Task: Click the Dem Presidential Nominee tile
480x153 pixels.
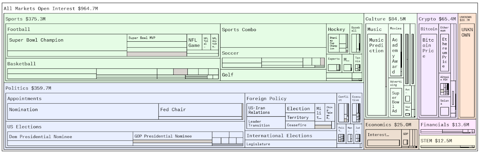Action: 70,137
